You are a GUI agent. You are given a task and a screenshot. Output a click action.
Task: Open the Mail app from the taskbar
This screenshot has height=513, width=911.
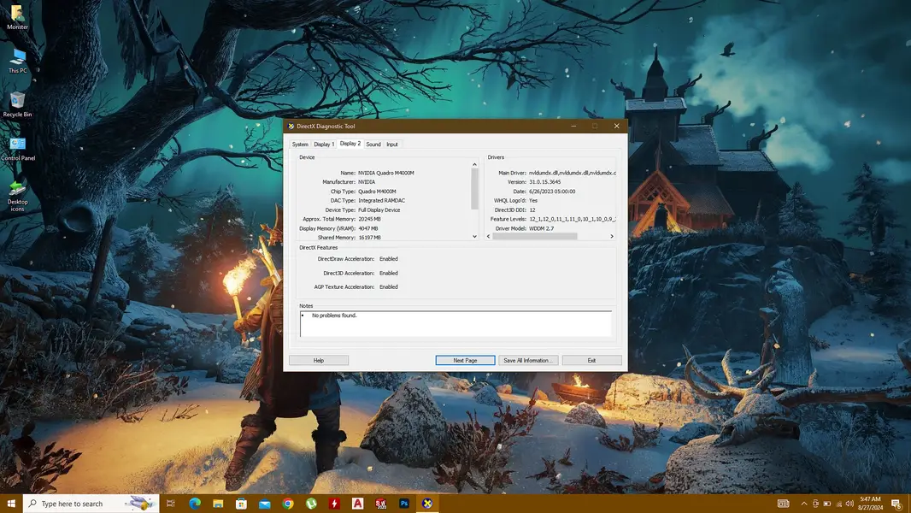[264, 503]
